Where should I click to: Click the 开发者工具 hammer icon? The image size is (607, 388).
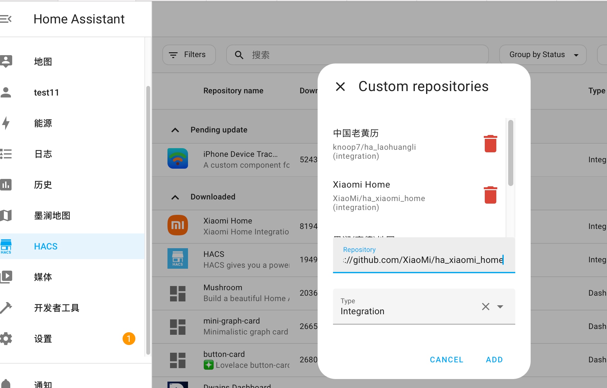point(6,308)
